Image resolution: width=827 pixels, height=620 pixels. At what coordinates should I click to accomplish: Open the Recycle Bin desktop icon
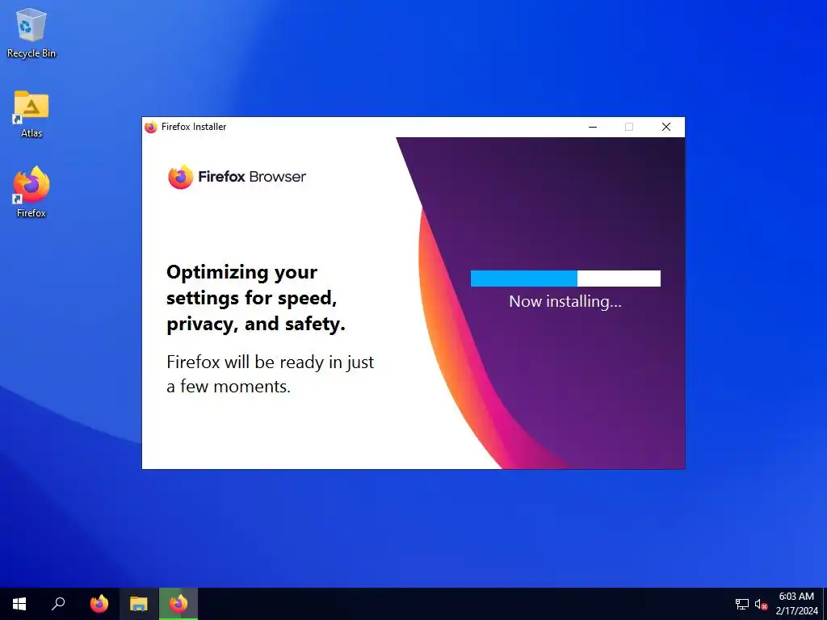[31, 32]
